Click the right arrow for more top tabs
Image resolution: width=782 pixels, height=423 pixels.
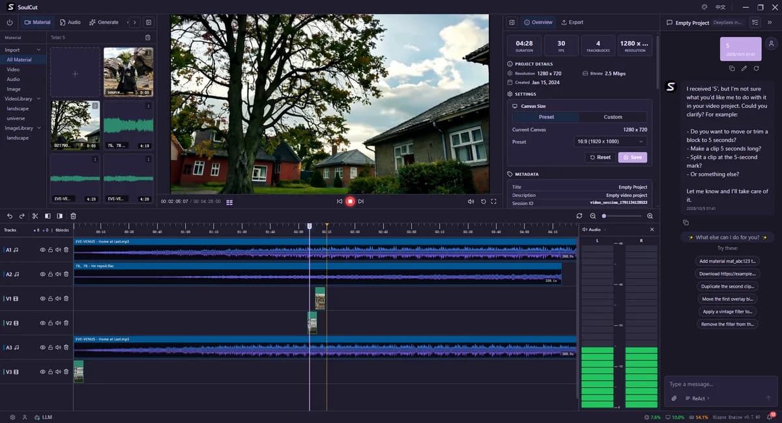coord(135,22)
